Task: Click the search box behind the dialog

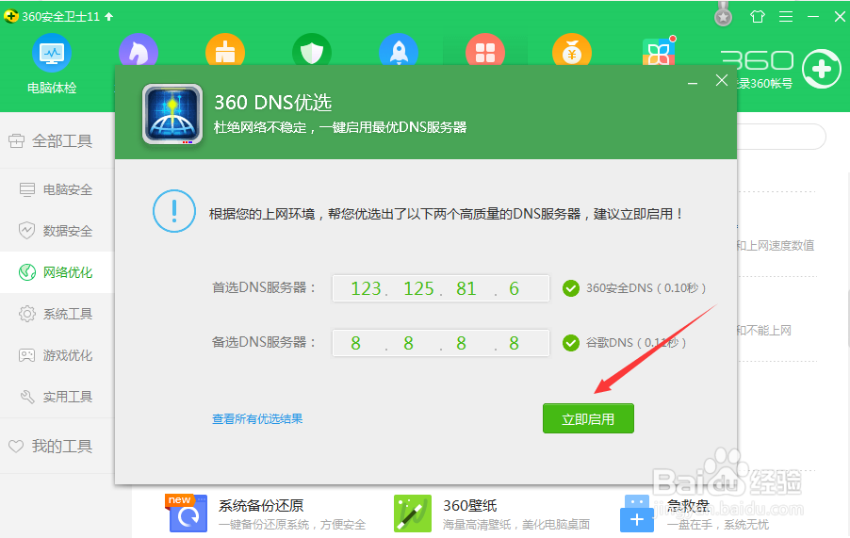Action: 780,137
